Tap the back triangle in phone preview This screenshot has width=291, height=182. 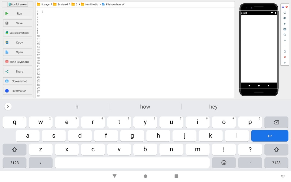(x=249, y=86)
